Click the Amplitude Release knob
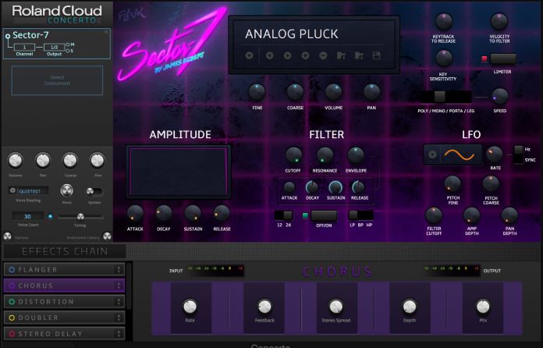543x348 pixels. (222, 214)
